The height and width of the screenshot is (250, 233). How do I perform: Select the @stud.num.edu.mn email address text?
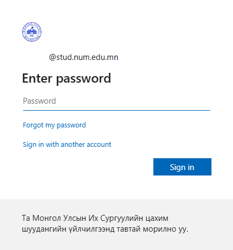(83, 57)
